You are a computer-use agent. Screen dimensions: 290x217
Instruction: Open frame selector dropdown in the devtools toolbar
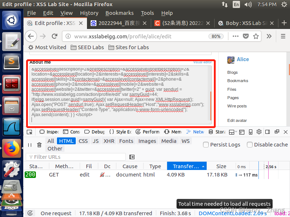click(x=233, y=132)
